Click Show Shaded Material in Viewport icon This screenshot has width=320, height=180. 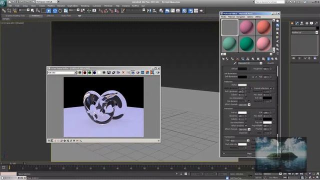(x=263, y=59)
